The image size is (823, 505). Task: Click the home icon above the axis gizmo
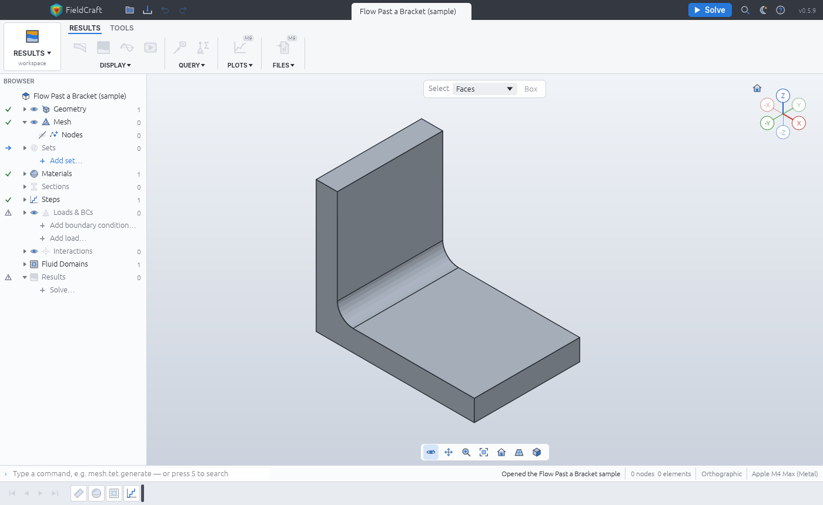[757, 88]
